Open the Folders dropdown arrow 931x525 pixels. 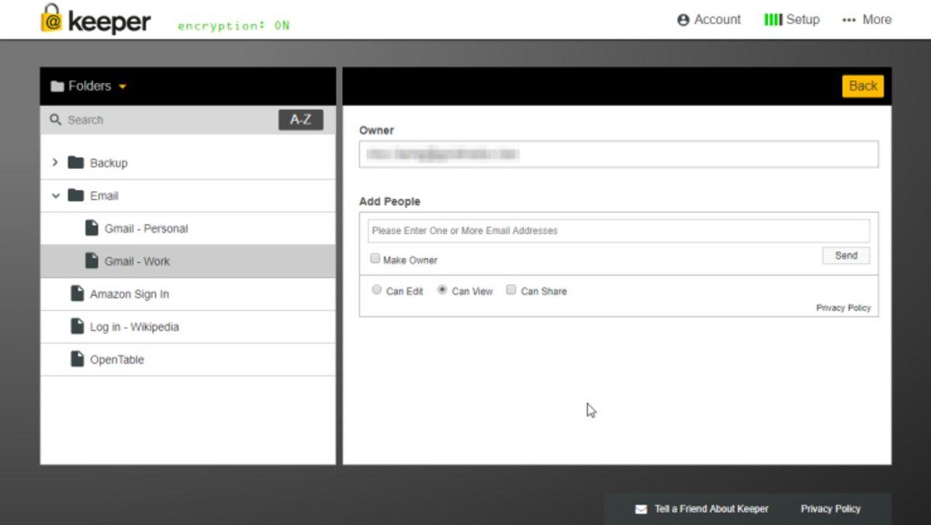click(123, 87)
